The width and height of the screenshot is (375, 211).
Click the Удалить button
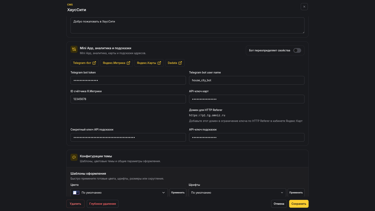pyautogui.click(x=76, y=204)
